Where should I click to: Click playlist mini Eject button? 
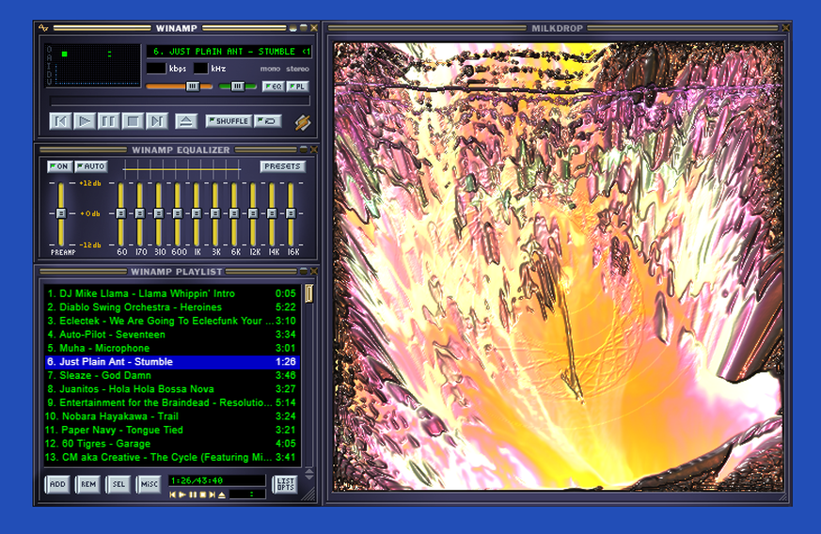point(222,495)
